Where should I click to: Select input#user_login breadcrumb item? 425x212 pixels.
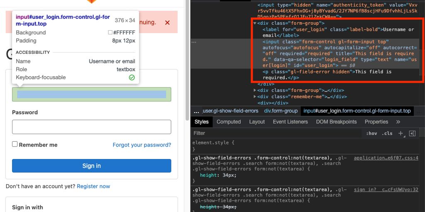coord(357,111)
